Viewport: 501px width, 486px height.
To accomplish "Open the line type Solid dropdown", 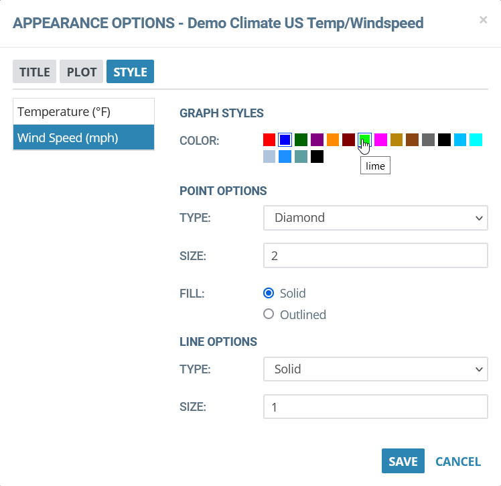I will pyautogui.click(x=376, y=369).
